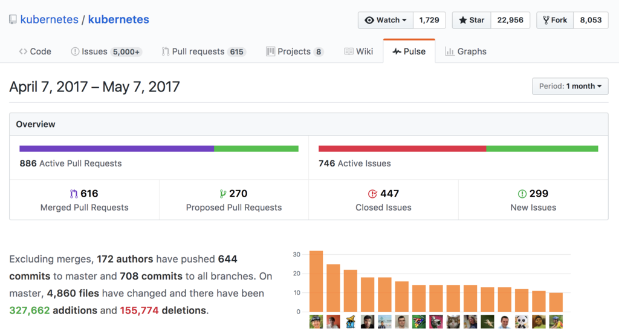The image size is (619, 334).
Task: Open avatar of smiling man in blue shirt
Action: [505, 322]
